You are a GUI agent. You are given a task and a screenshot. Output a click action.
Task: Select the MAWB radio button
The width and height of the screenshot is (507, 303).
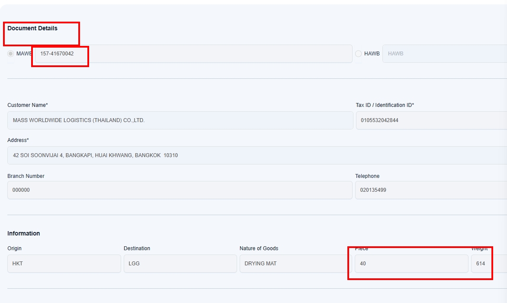11,54
